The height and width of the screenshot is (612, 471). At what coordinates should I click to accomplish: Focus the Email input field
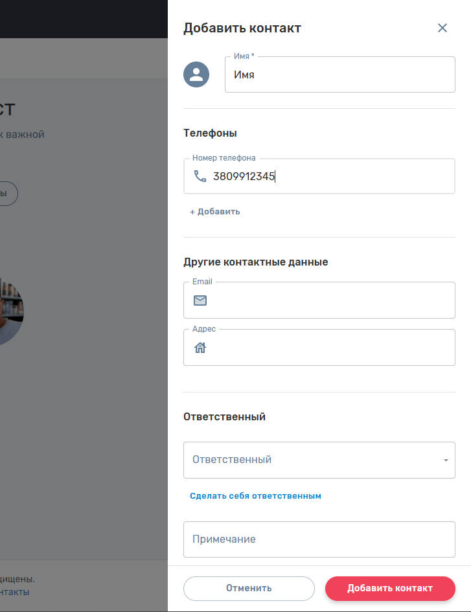coord(330,300)
